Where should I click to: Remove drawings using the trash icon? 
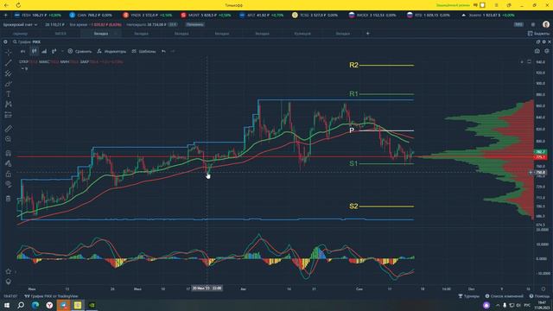coord(8,199)
